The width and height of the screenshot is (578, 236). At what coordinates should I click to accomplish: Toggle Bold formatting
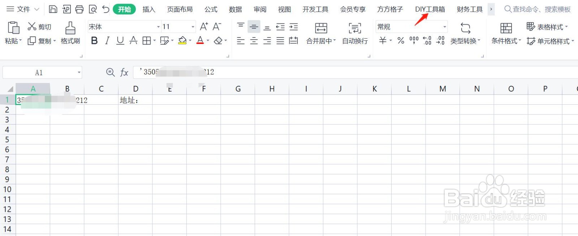click(94, 41)
